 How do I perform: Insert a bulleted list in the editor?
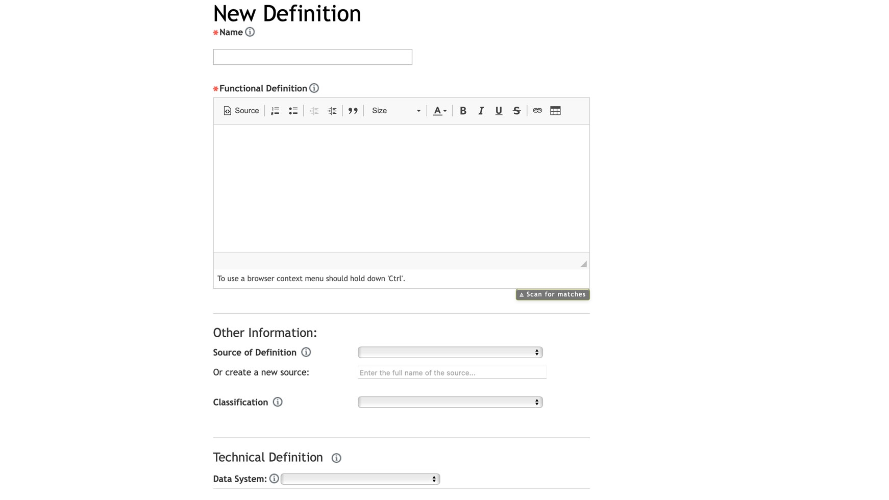[x=293, y=111]
